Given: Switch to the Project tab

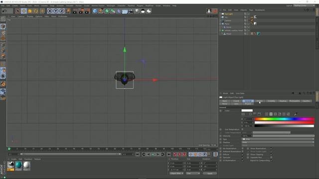Looking at the screenshot, I should click(248, 104).
